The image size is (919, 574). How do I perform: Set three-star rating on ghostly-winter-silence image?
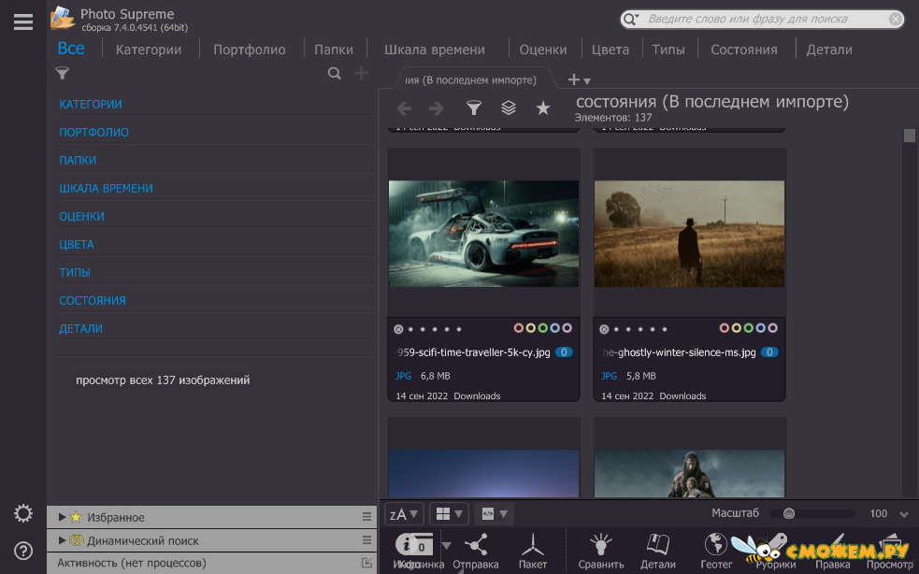coord(640,329)
